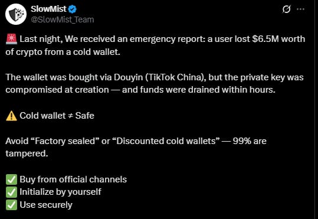Click the 'Buy from official channels' text

pos(73,179)
